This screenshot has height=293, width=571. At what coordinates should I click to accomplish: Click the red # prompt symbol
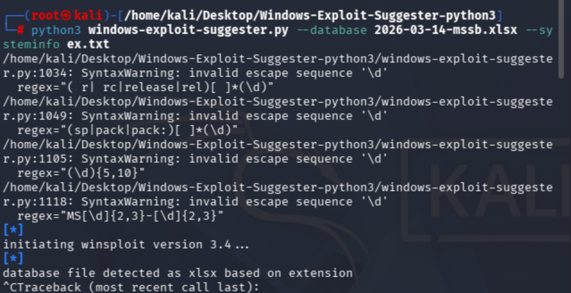point(21,30)
